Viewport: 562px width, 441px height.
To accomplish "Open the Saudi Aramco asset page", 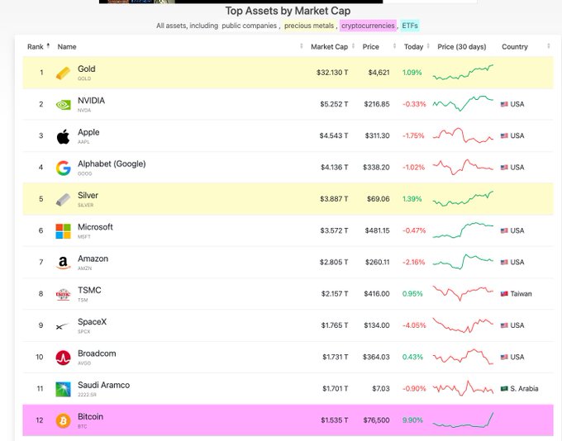I will coord(103,385).
